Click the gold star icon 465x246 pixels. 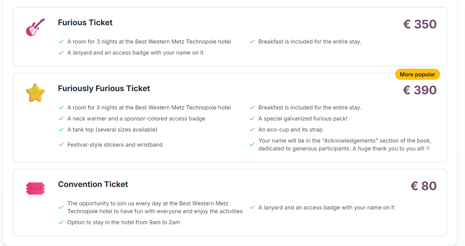point(35,93)
